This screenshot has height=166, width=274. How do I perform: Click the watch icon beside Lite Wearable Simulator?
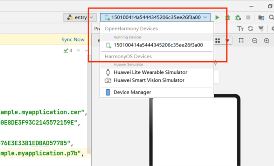(108, 72)
